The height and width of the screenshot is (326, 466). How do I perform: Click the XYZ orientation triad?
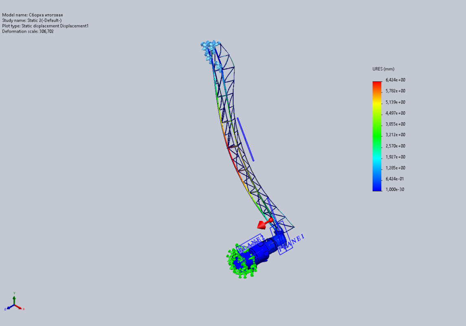click(14, 303)
